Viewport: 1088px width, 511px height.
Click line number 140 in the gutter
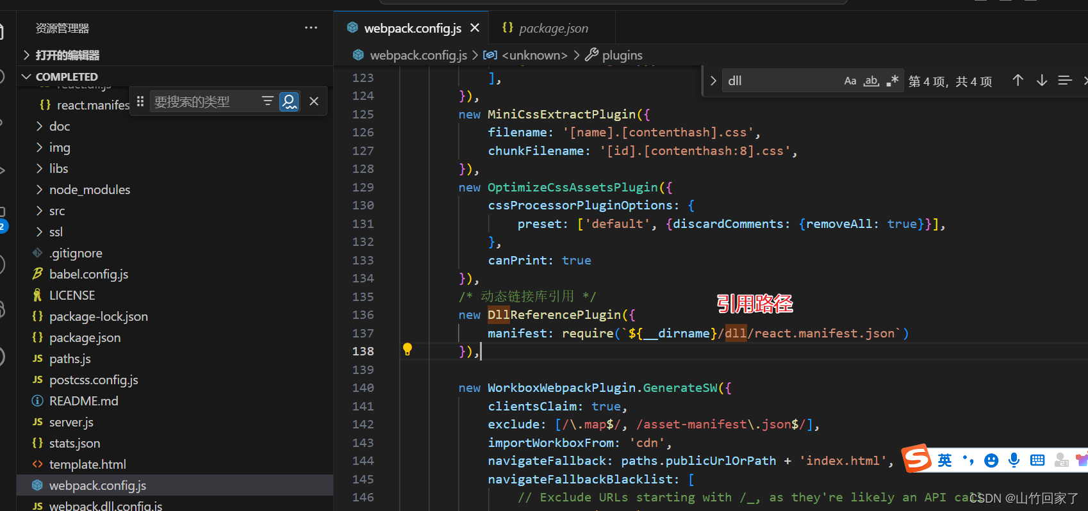pyautogui.click(x=363, y=388)
